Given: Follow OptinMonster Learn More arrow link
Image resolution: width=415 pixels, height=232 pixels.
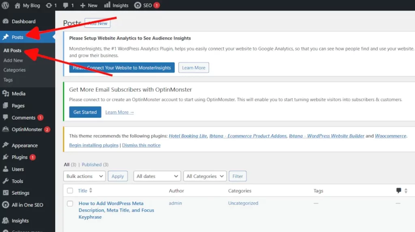Looking at the screenshot, I should 120,112.
